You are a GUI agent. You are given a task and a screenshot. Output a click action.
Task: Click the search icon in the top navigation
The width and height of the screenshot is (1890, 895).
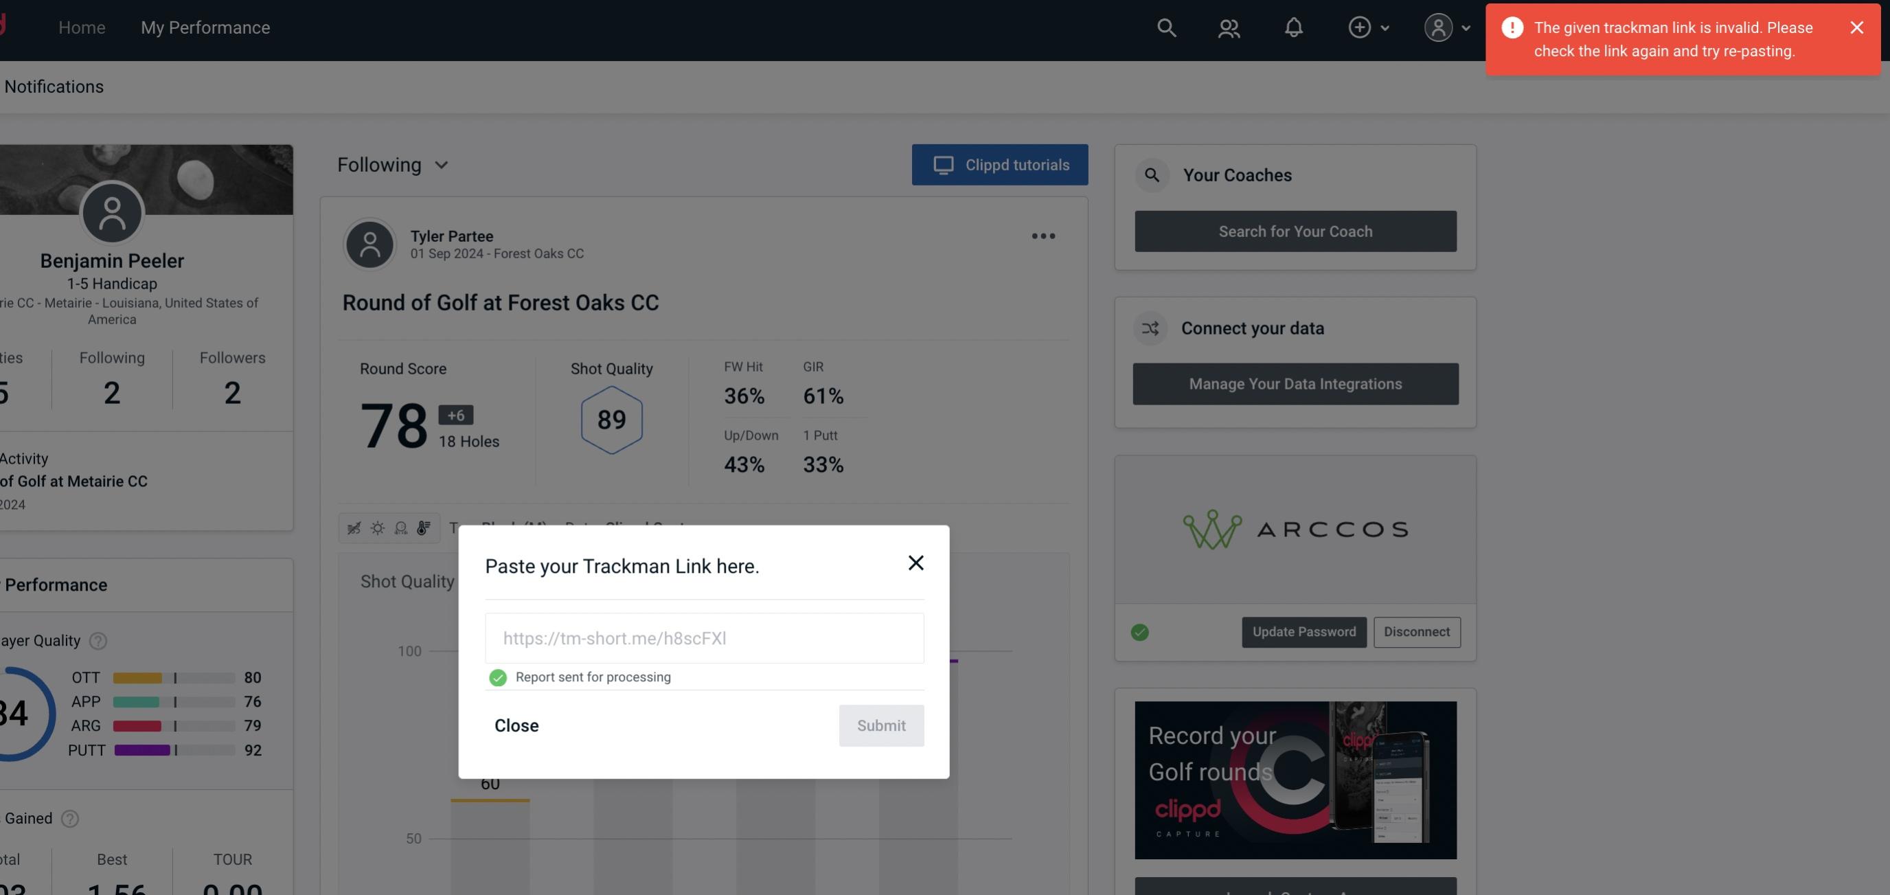[1165, 27]
